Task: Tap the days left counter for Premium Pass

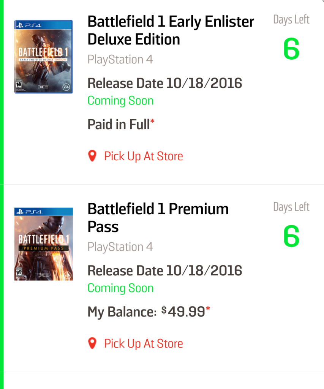Action: pyautogui.click(x=291, y=237)
